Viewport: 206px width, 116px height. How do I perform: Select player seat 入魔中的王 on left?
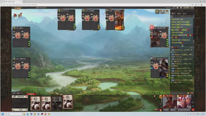tap(21, 68)
